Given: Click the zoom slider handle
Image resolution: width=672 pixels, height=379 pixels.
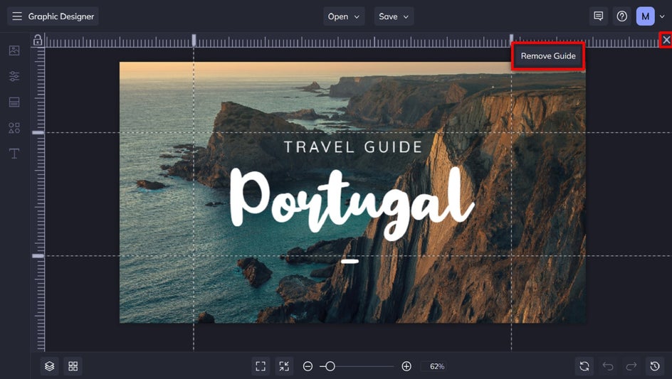Looking at the screenshot, I should pos(330,366).
